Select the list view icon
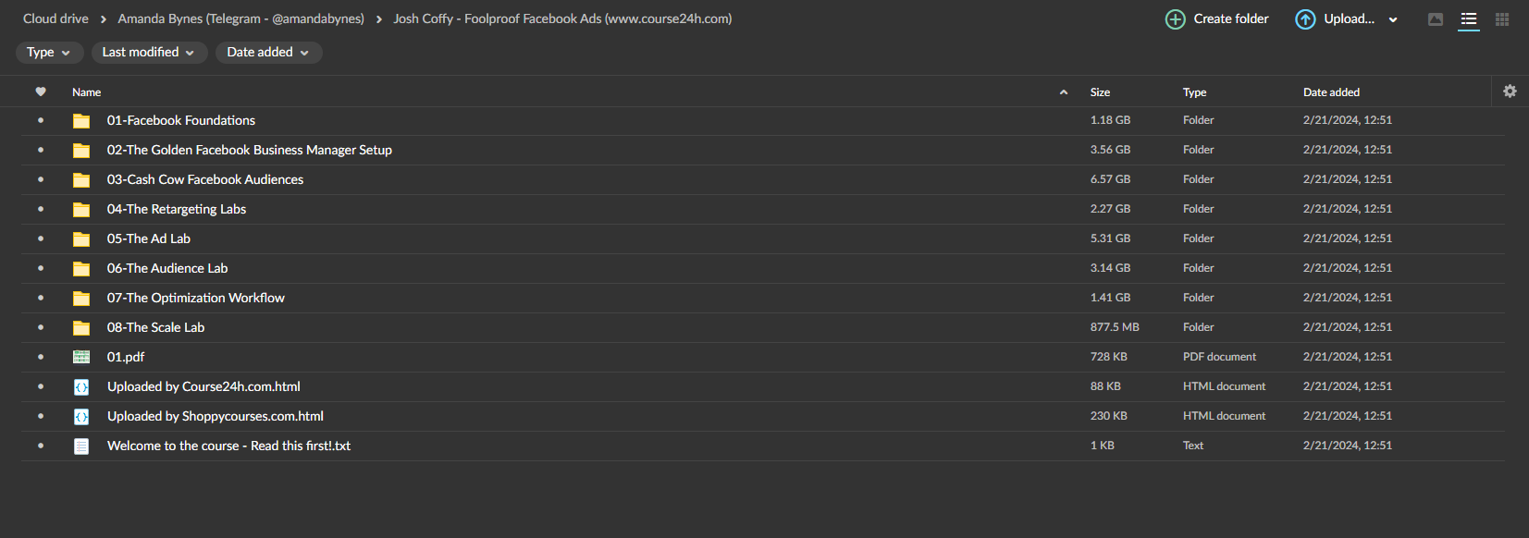The width and height of the screenshot is (1529, 538). point(1469,19)
